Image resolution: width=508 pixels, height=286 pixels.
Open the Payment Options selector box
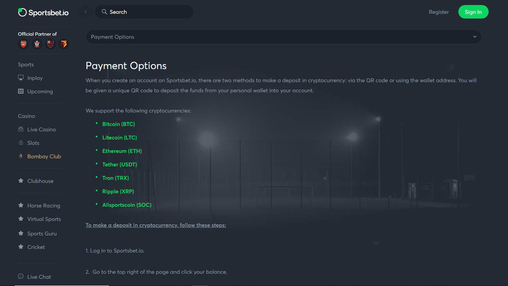[x=283, y=37]
